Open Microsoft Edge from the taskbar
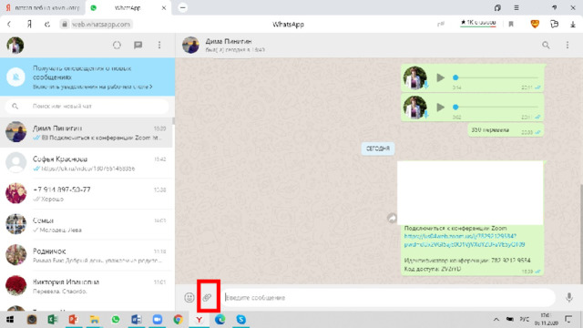Image resolution: width=583 pixels, height=328 pixels. (220, 320)
